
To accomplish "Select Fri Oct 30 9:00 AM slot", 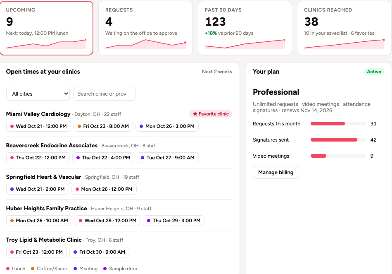I will click(x=99, y=252).
